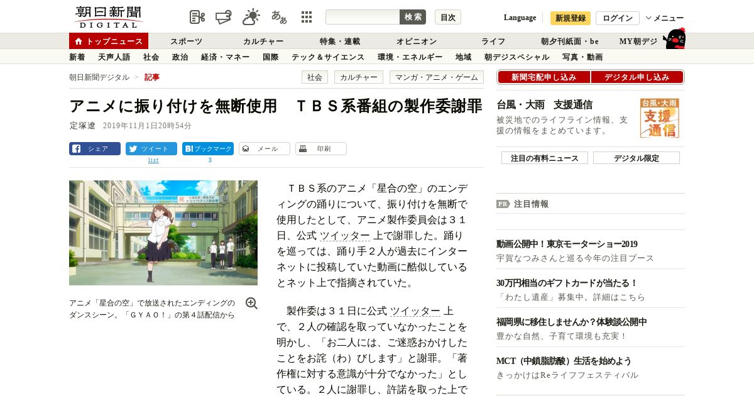This screenshot has width=754, height=396.
Task: Open the MY朝デジ tab
Action: point(638,41)
